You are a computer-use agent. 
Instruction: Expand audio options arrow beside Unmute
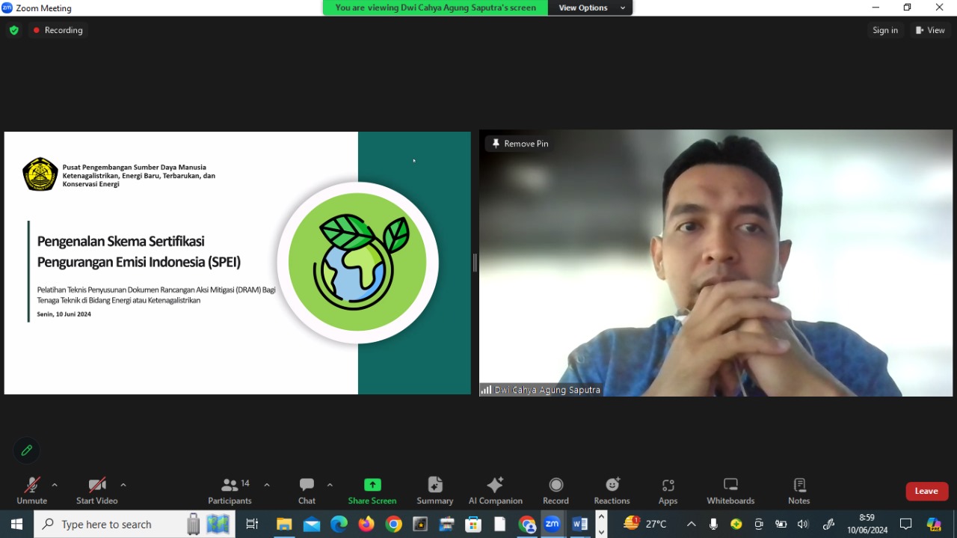pos(55,485)
